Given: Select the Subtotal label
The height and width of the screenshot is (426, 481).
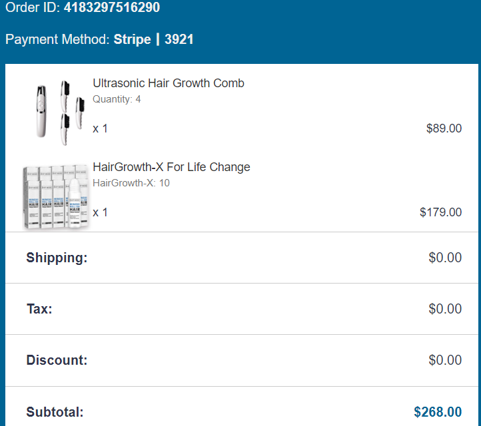Looking at the screenshot, I should click(55, 412).
